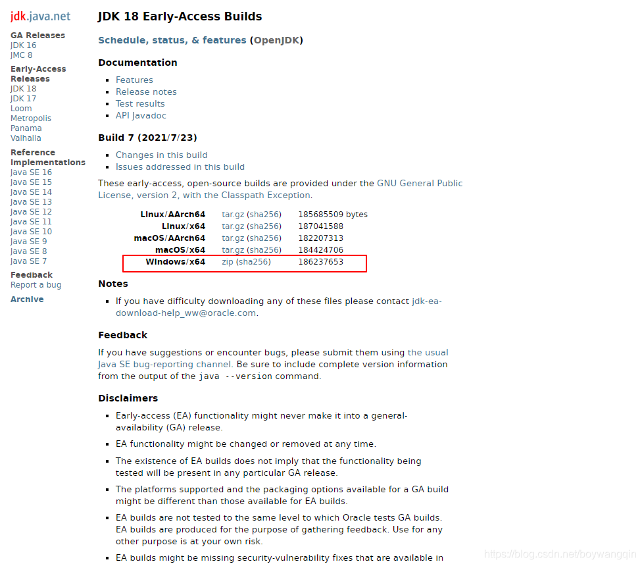The image size is (642, 566).
Task: Select the 182207313 size value
Action: click(320, 238)
